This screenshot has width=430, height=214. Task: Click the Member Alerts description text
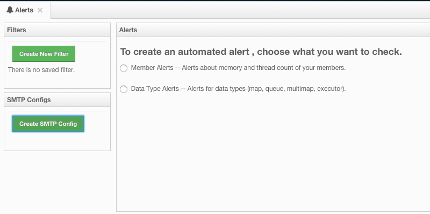point(238,68)
